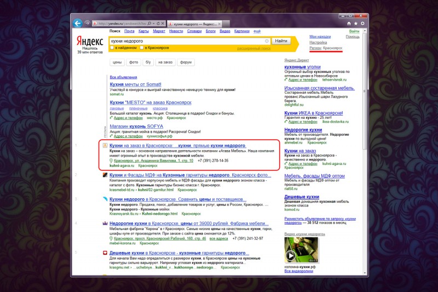Open the Почта service link
This screenshot has height=292, width=438.
129,31
